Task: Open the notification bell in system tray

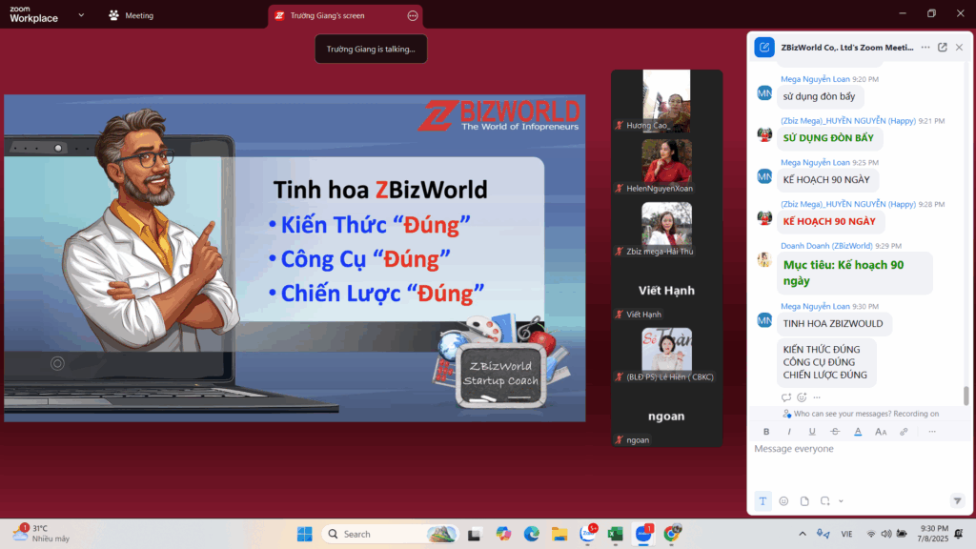Action: click(x=959, y=534)
